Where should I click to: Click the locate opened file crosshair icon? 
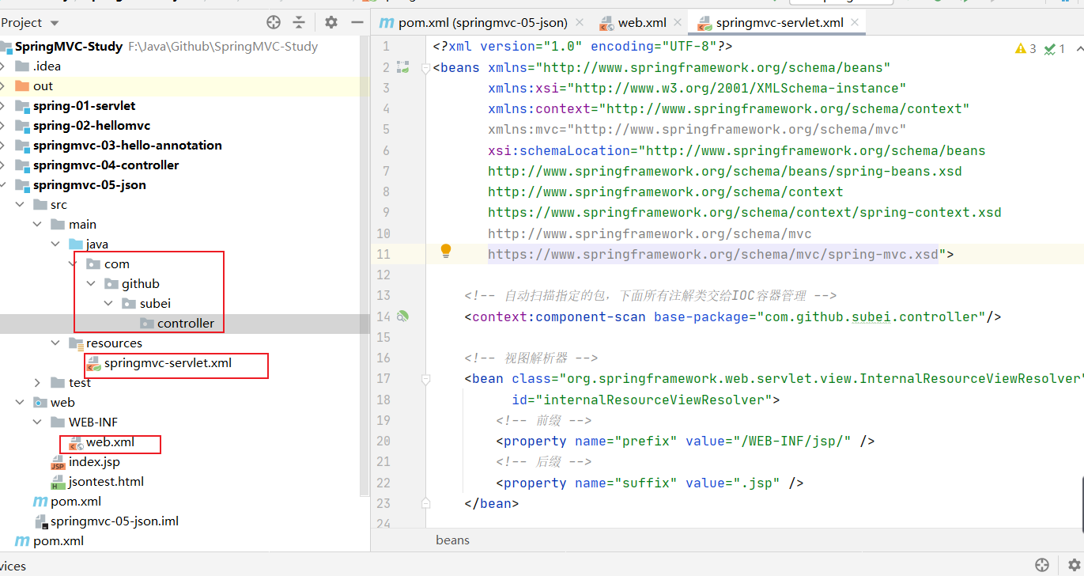coord(274,22)
